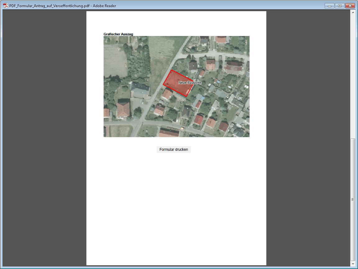Grab the vertical scrollbar thumb
This screenshot has width=358, height=269.
click(x=352, y=199)
